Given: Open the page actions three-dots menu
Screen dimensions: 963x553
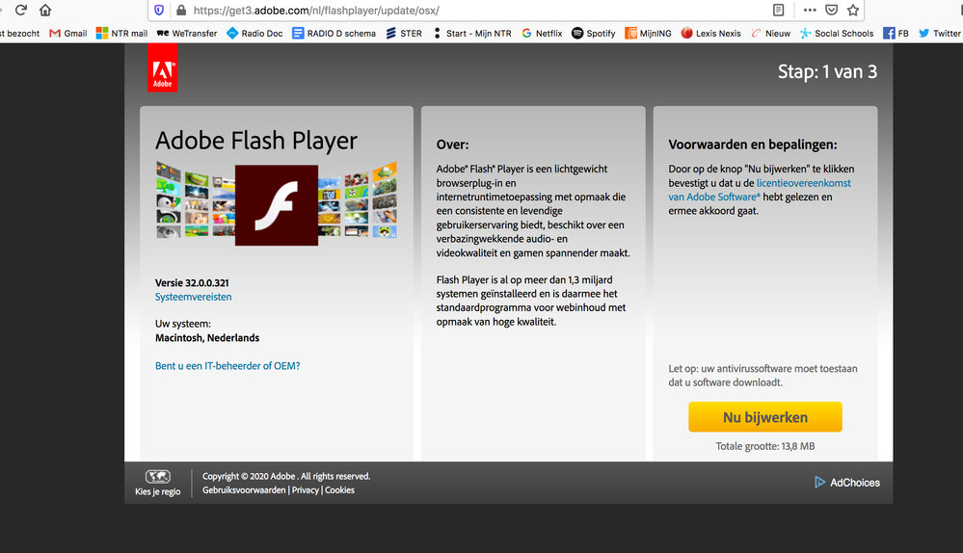Looking at the screenshot, I should (x=810, y=10).
